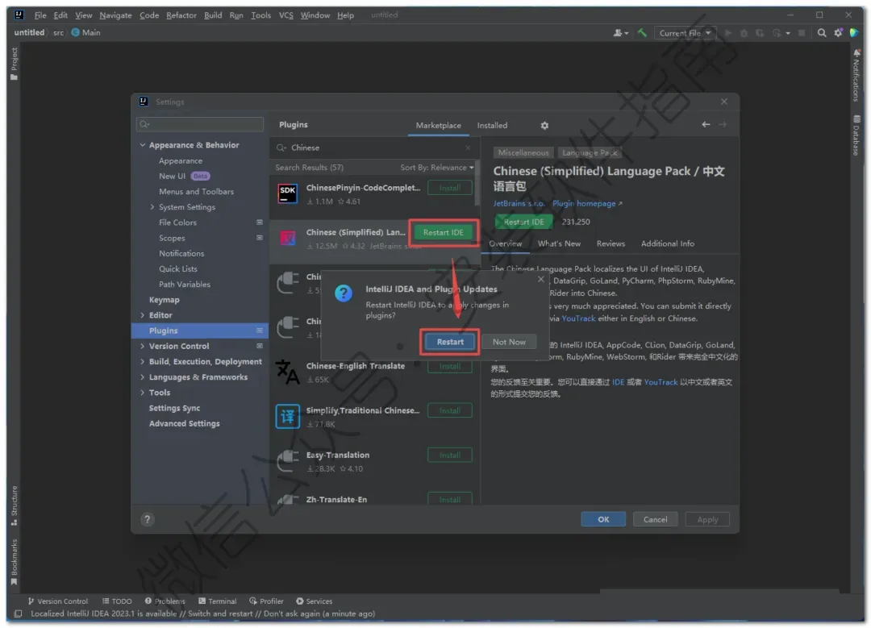Click the Search Everywhere magnifier icon
Image resolution: width=871 pixels, height=628 pixels.
(822, 33)
